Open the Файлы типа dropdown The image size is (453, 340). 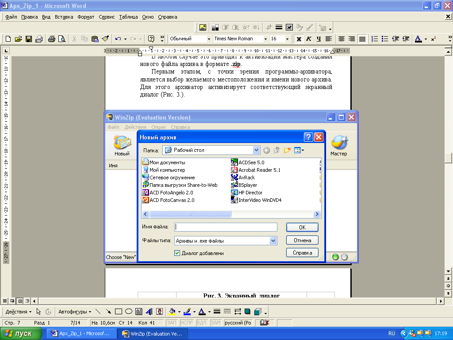[x=273, y=240]
